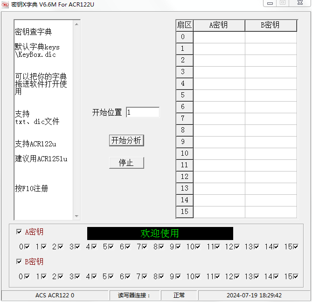
Task: Uncheck sector 15 in the B密钥 row
Action: tap(296, 276)
